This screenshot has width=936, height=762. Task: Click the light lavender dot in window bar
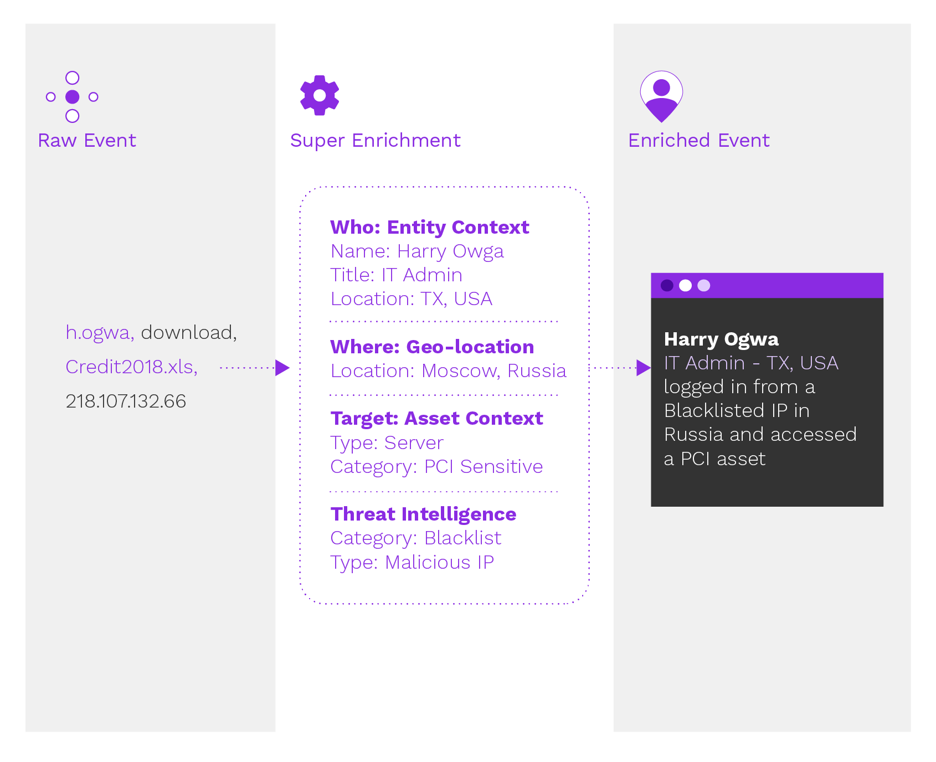(703, 285)
